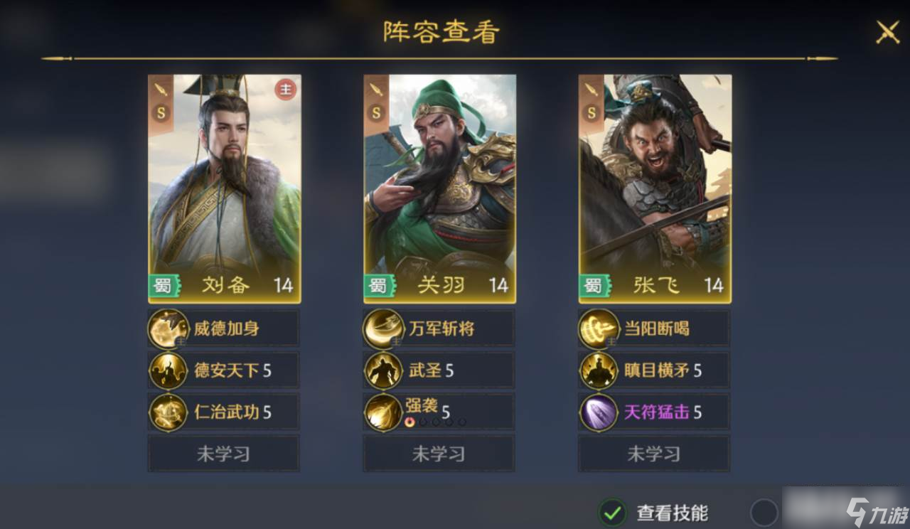The image size is (910, 529).
Task: Click the 德安天下 skill icon
Action: click(168, 370)
